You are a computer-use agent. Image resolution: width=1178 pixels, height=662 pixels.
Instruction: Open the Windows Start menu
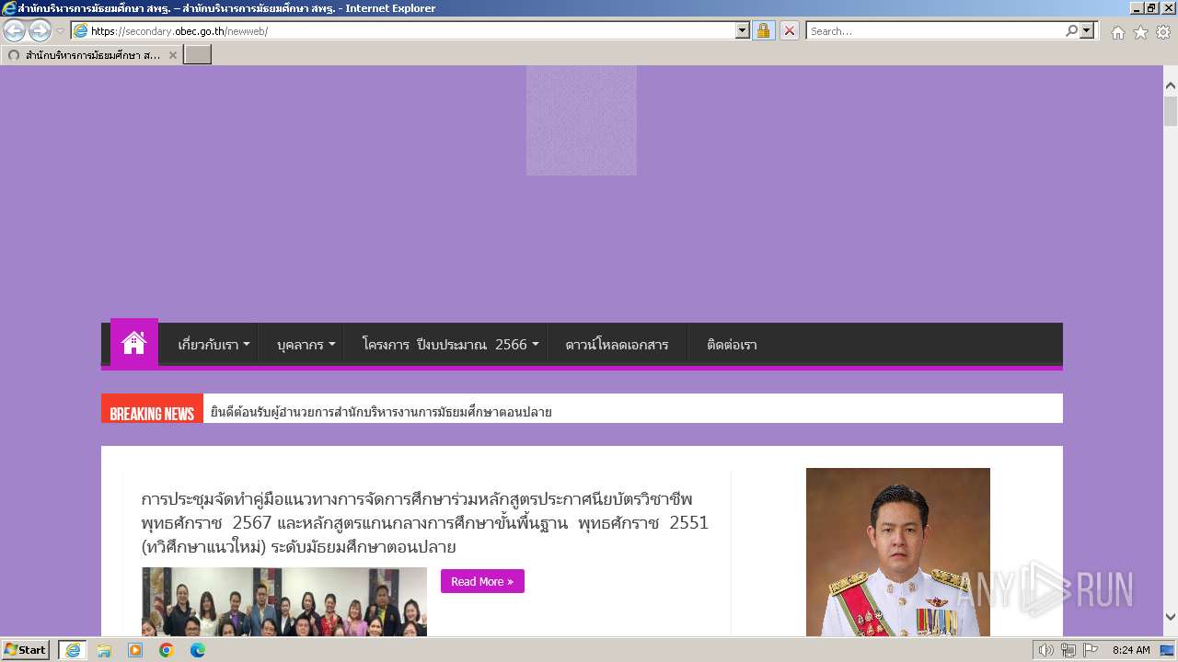click(26, 650)
